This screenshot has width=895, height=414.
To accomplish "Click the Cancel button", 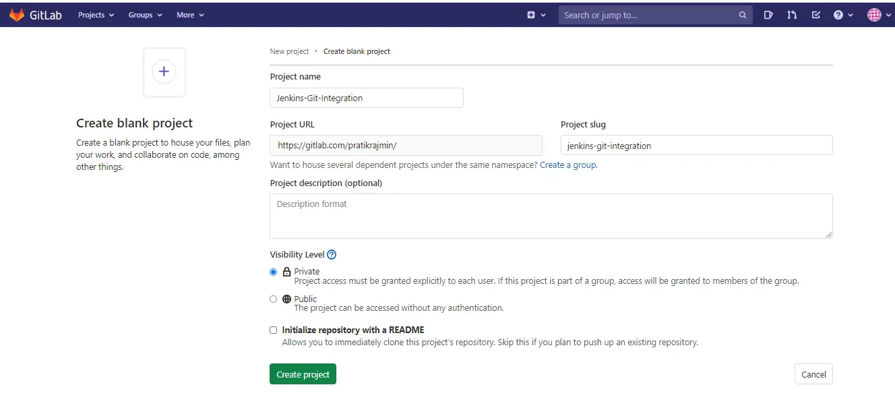I will pyautogui.click(x=813, y=374).
